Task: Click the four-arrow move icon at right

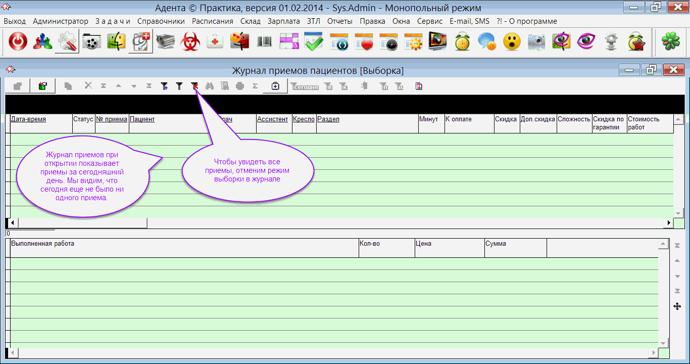Action: (677, 306)
